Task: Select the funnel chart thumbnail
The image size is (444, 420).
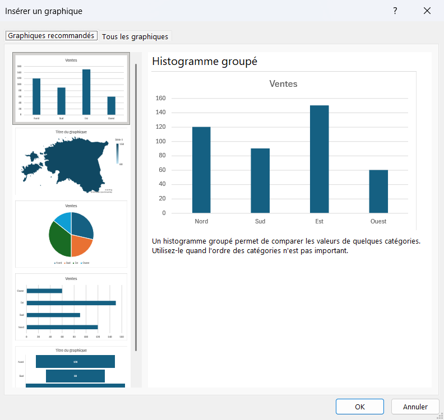Action: click(71, 367)
